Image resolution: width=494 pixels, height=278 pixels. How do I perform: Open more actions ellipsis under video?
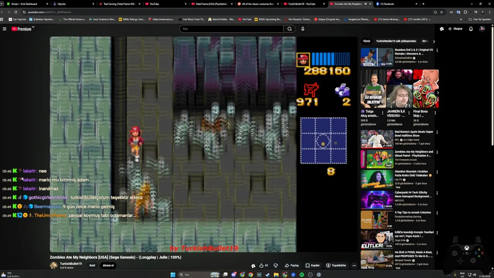[x=354, y=266]
